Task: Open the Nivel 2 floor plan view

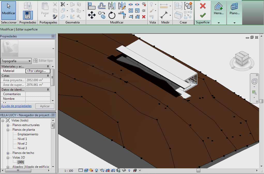Action: tap(22, 144)
